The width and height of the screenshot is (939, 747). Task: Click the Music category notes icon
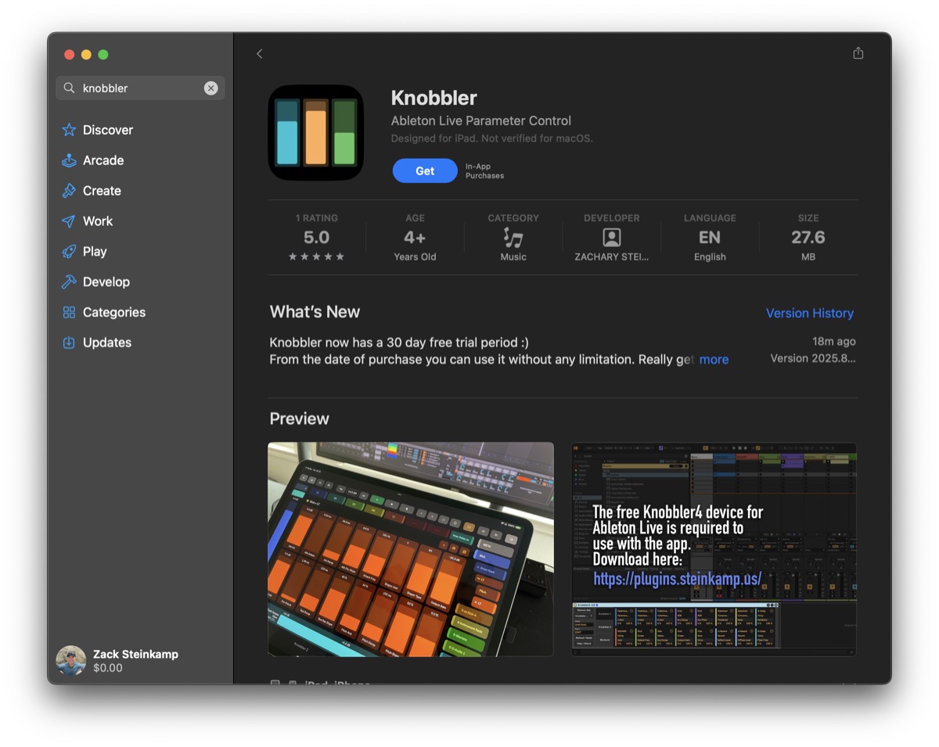pyautogui.click(x=513, y=238)
